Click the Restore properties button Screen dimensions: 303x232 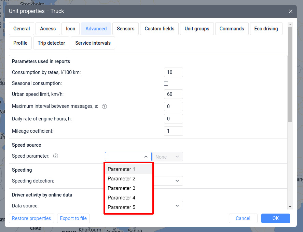tap(31, 218)
